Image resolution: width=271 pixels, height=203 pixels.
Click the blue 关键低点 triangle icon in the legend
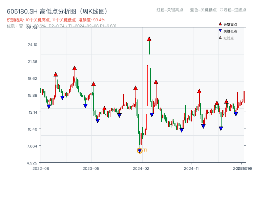pos(220,30)
